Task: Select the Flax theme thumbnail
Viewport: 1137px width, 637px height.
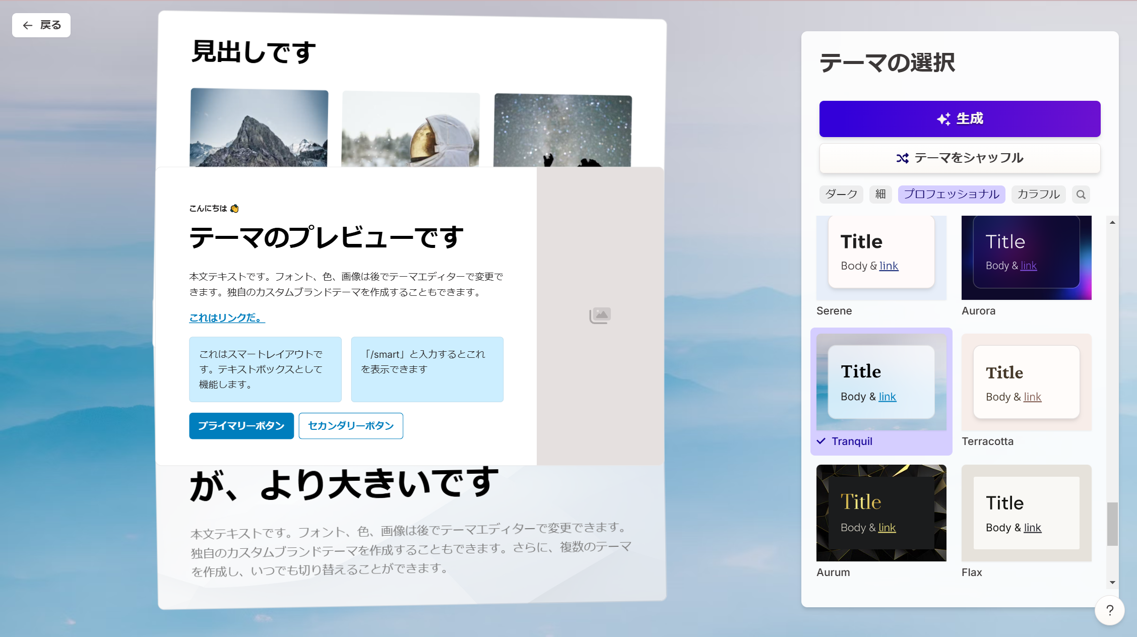Action: pos(1026,513)
